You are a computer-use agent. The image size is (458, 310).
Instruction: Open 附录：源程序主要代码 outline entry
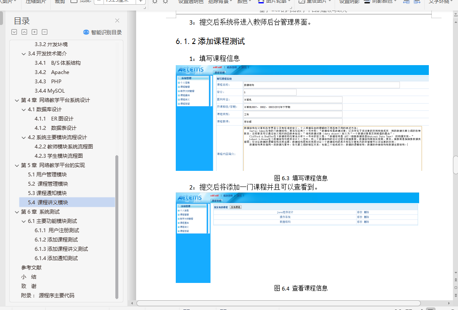pos(48,296)
